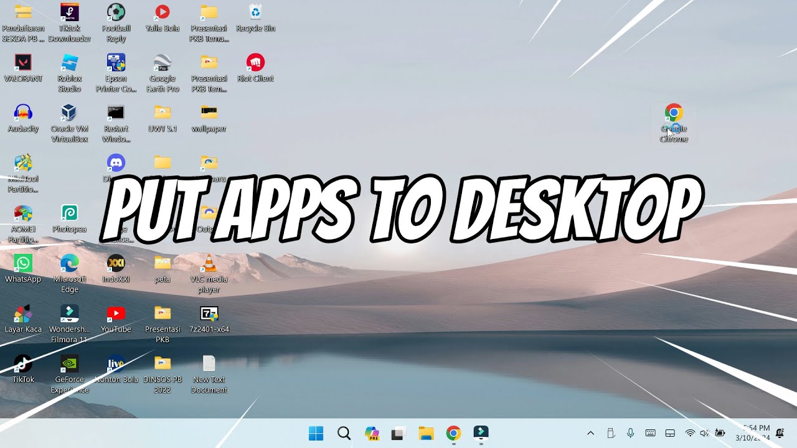
Task: Click the Wi-Fi network tray icon
Action: click(x=690, y=434)
